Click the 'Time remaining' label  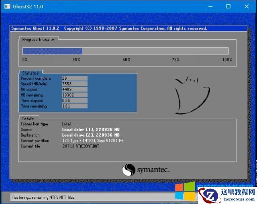coord(34,106)
